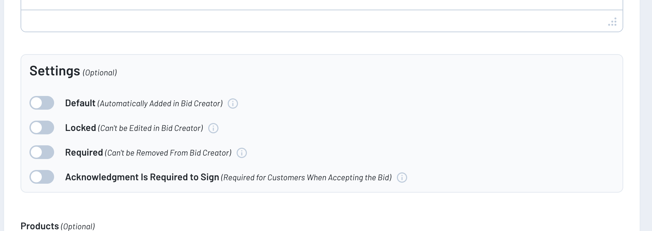Click the Automatically Added in Bid Creator hint
652x231 pixels.
pyautogui.click(x=160, y=104)
